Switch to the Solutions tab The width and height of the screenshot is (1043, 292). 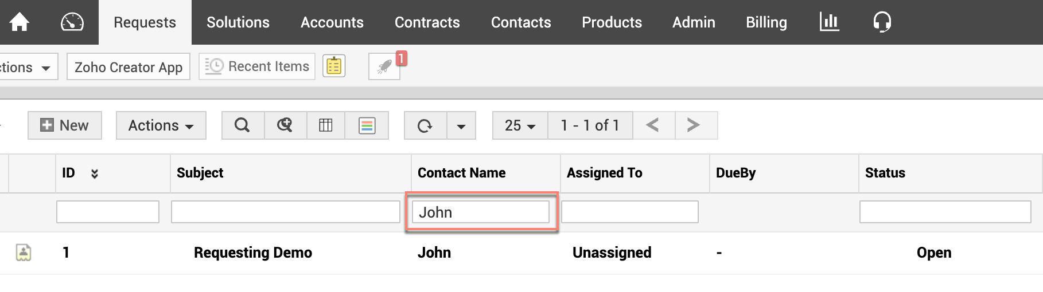[238, 22]
